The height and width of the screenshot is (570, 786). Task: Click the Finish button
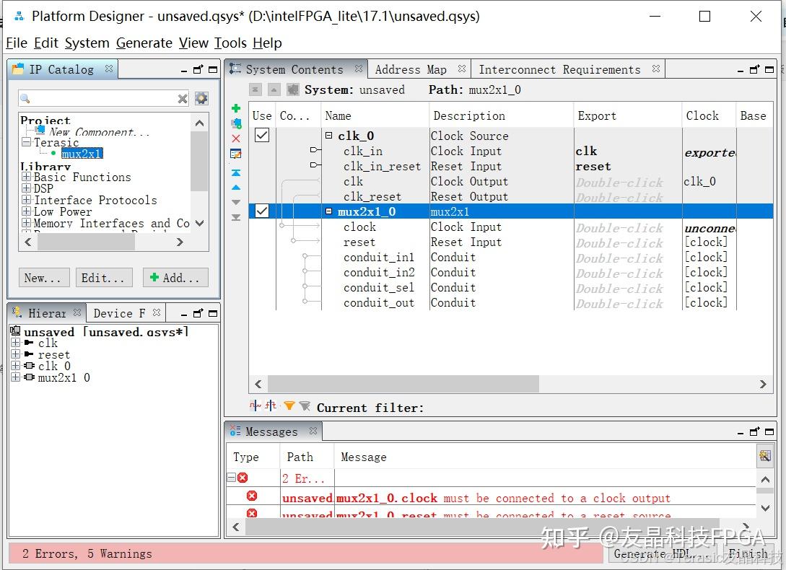click(x=748, y=553)
